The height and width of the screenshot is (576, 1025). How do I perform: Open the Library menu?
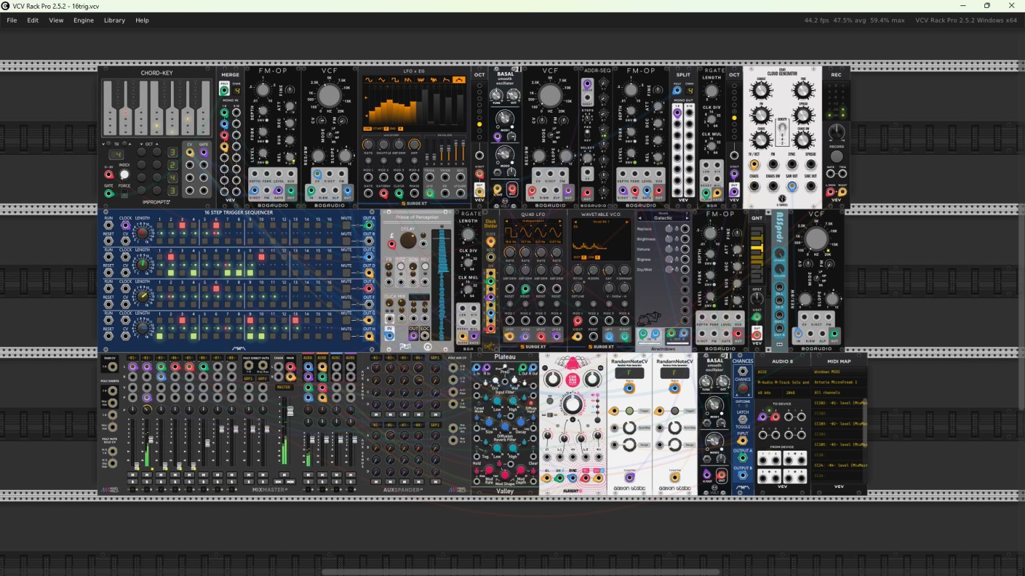[x=114, y=20]
